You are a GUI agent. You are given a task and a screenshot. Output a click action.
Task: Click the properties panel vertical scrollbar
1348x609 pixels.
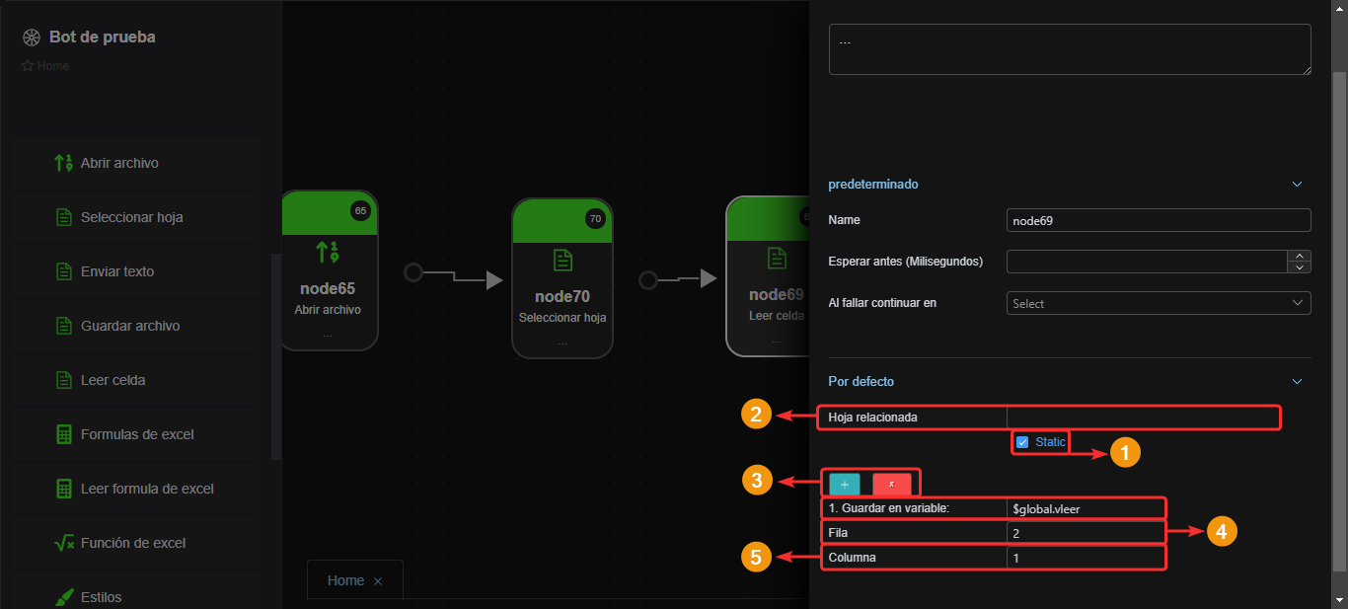pos(1339,321)
